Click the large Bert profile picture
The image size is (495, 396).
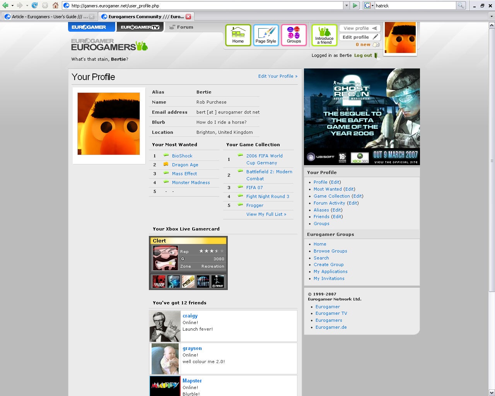tap(109, 124)
